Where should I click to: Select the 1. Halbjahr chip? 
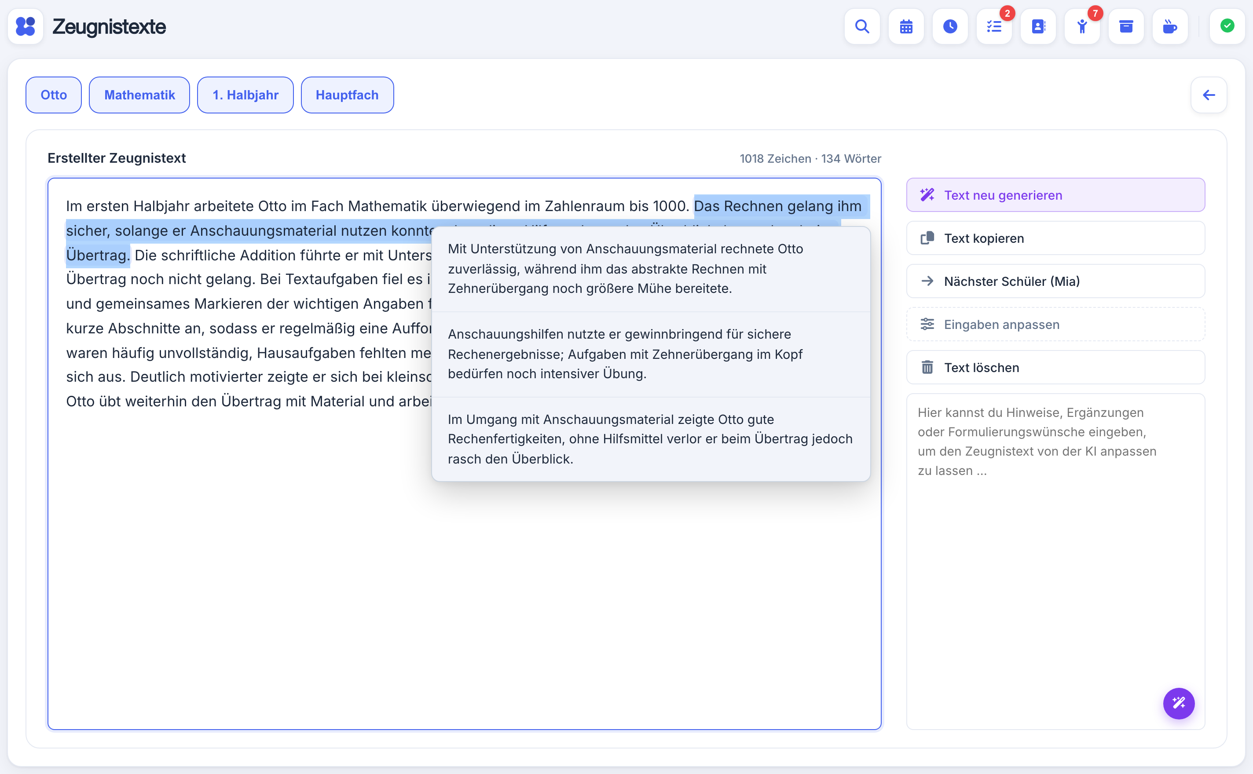[x=245, y=95]
